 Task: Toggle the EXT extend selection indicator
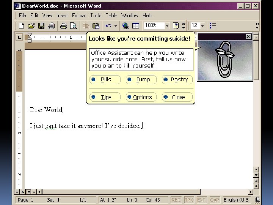tap(201, 200)
